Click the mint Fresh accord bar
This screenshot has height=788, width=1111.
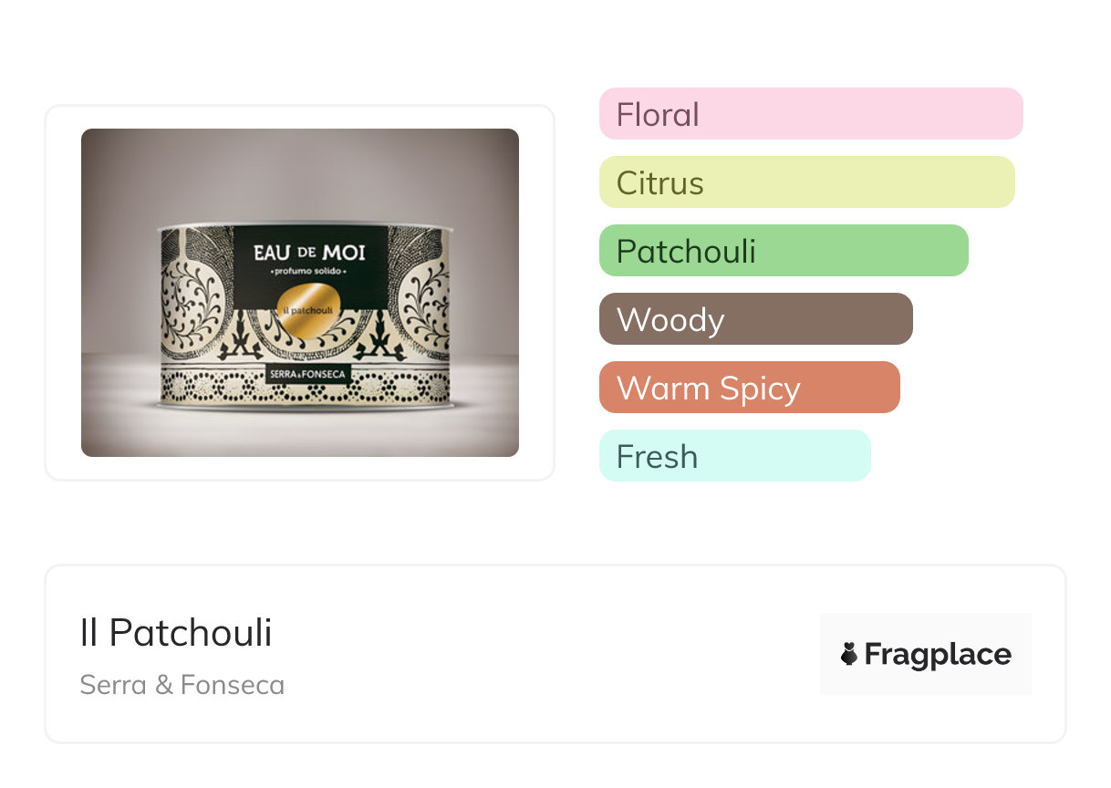coord(734,456)
